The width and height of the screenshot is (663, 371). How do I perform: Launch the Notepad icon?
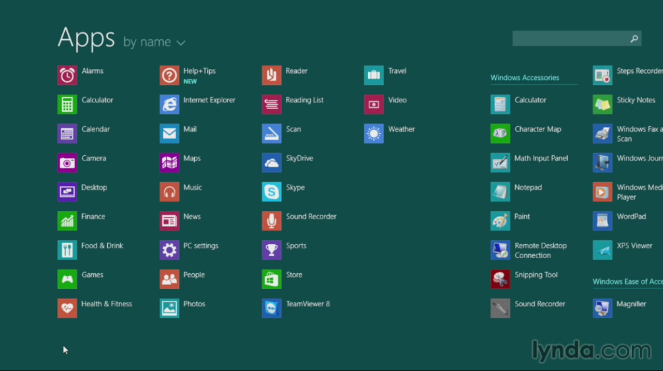click(x=500, y=192)
